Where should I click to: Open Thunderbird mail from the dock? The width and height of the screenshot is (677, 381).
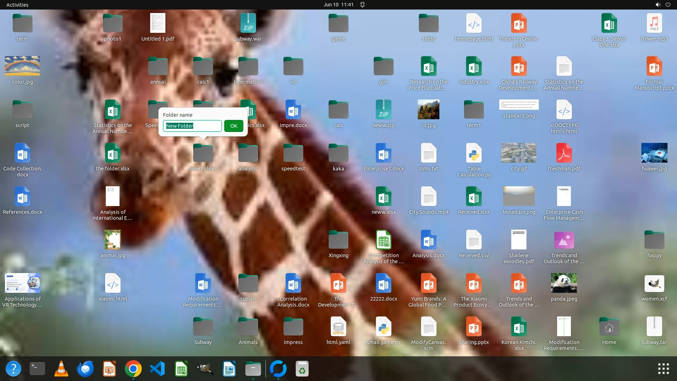pos(85,369)
